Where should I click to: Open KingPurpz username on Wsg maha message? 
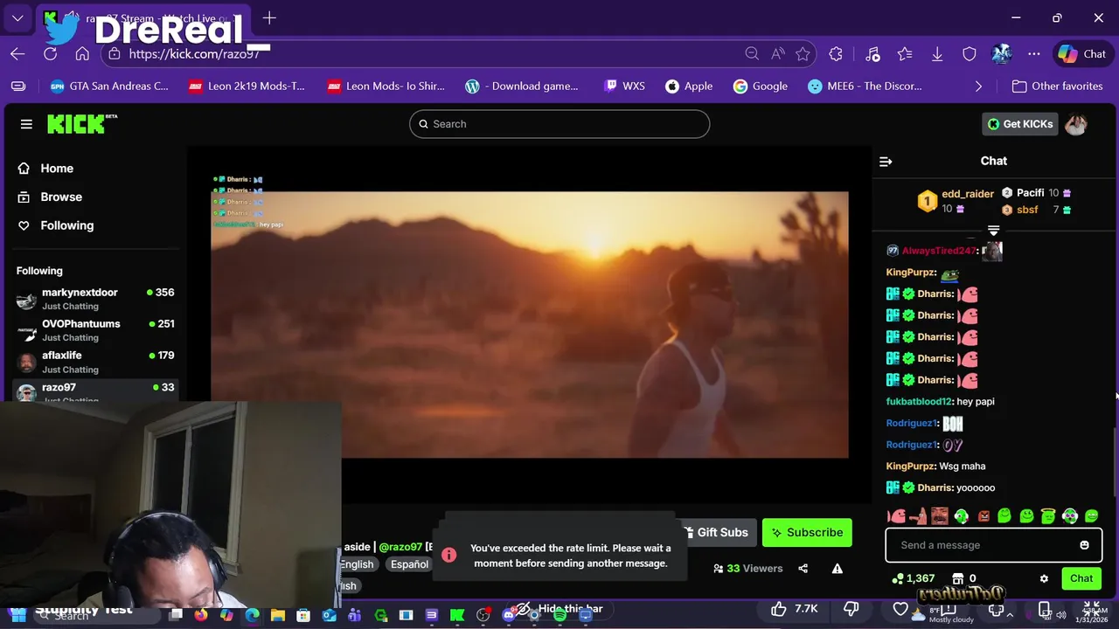911,467
